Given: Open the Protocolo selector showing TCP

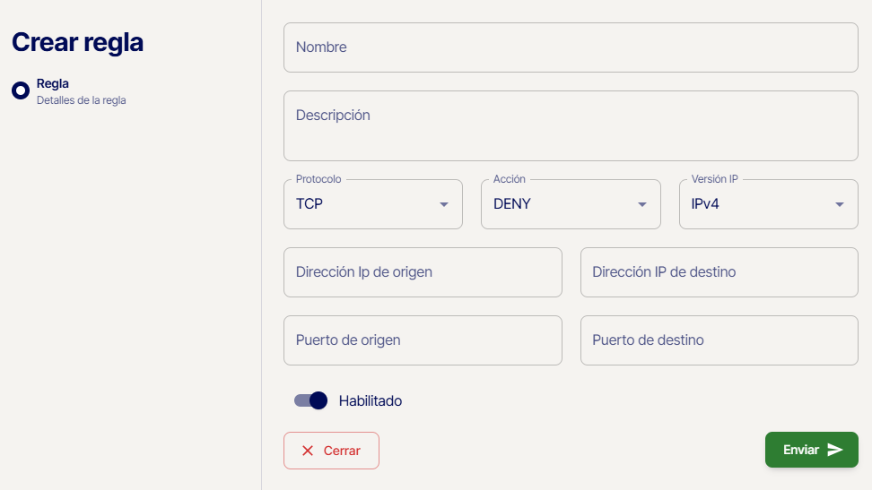Looking at the screenshot, I should click(x=363, y=204).
